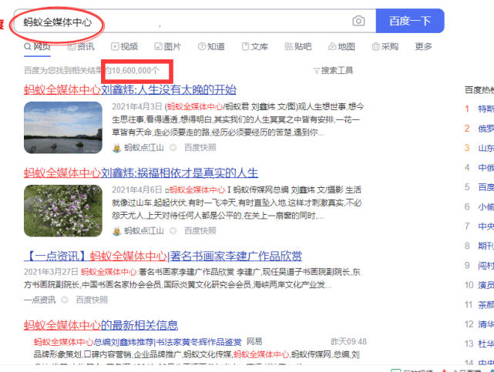This screenshot has height=372, width=494.
Task: Open news item 书法家黄冬辉作品鉴赏
Action: [137, 342]
